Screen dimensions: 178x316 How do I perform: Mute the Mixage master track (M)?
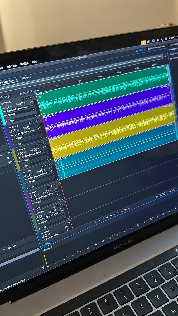pos(66,224)
